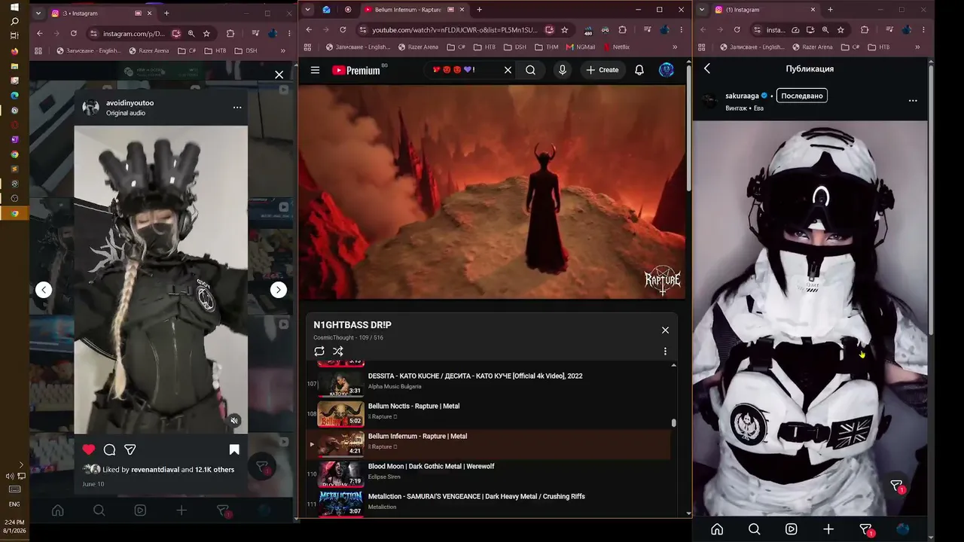
Task: Open the sakuraaga profile name
Action: point(742,96)
